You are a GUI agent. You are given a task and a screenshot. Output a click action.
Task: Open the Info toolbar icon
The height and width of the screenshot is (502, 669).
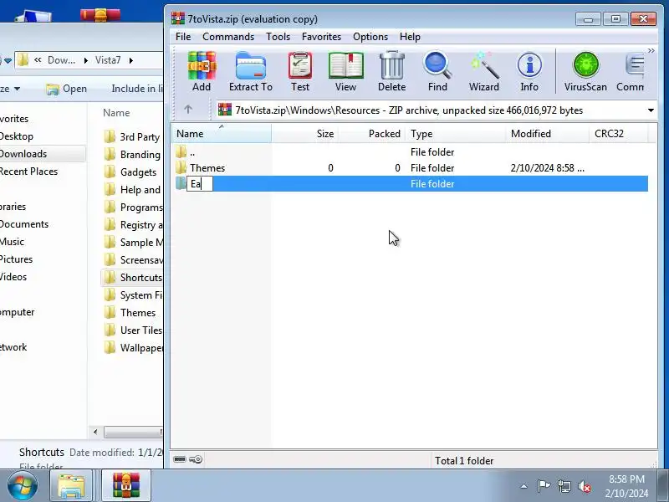click(529, 72)
